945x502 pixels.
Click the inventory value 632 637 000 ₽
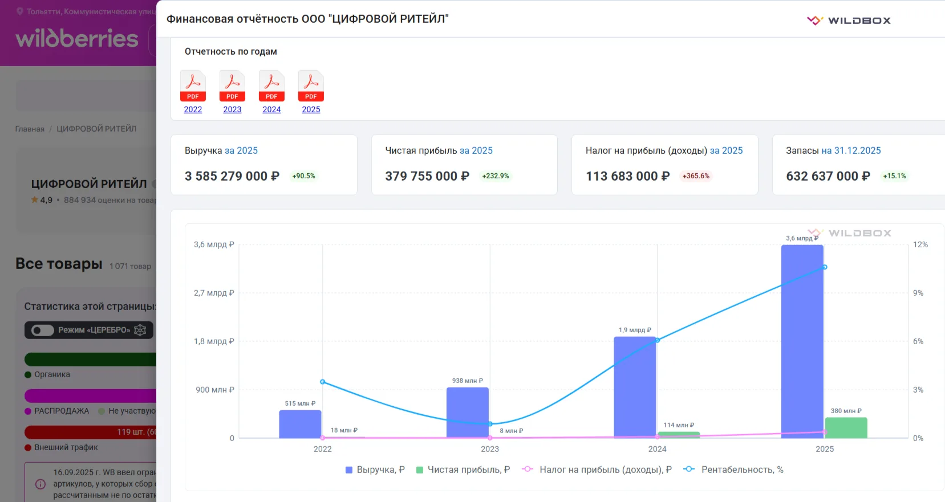click(828, 176)
